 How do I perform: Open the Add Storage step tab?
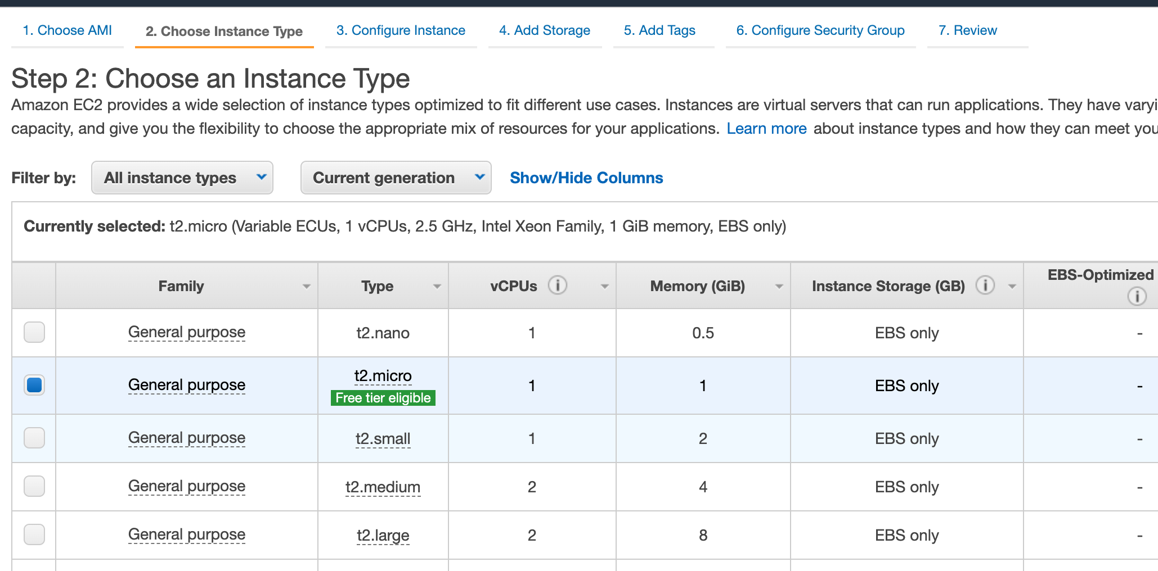[x=545, y=30]
